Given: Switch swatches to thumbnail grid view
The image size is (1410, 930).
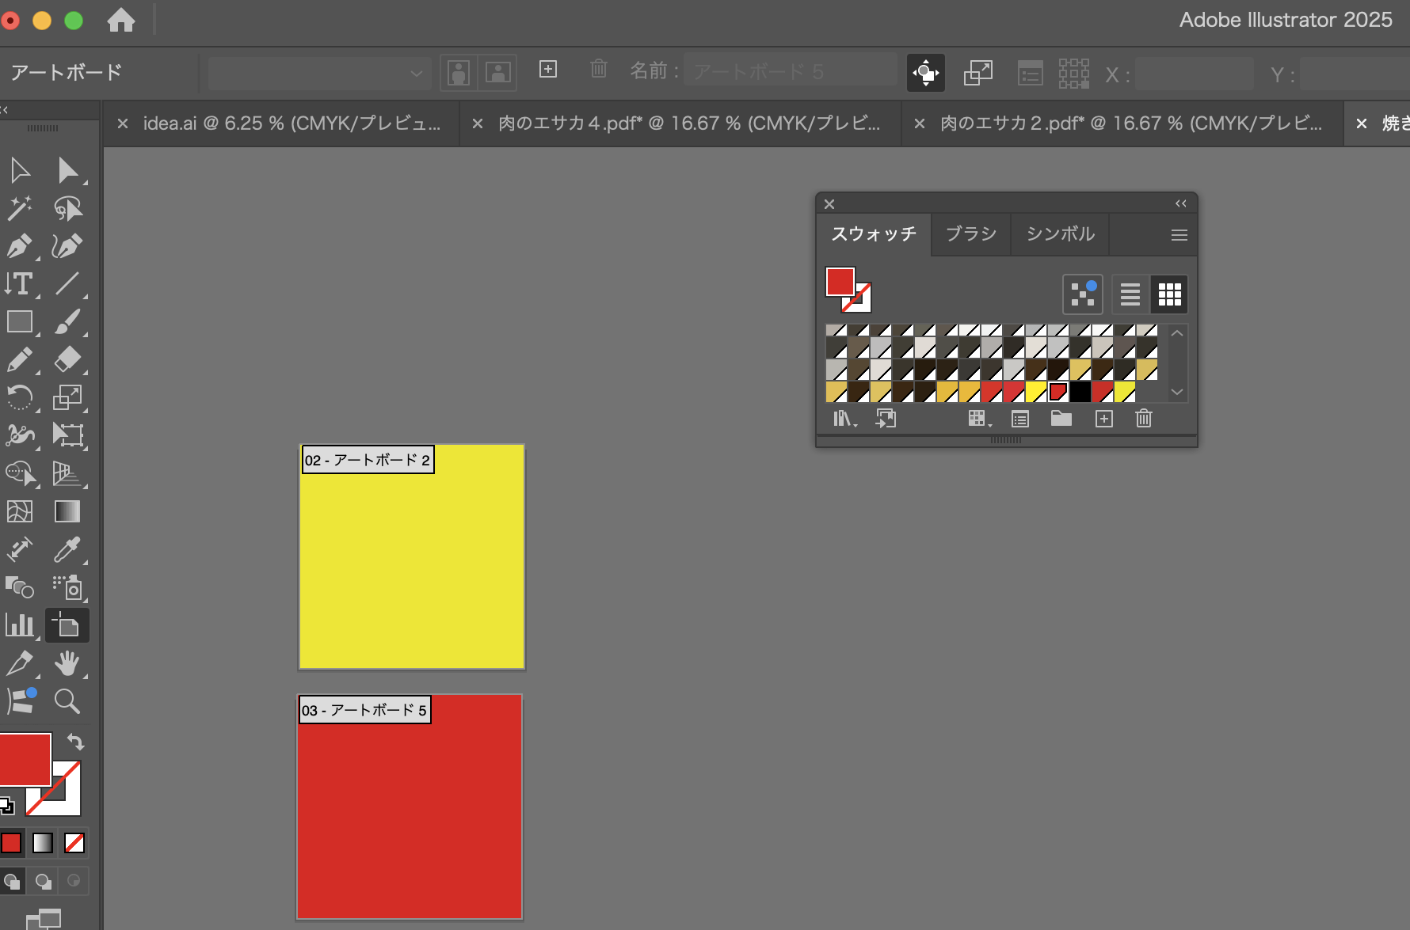Looking at the screenshot, I should coord(1169,294).
